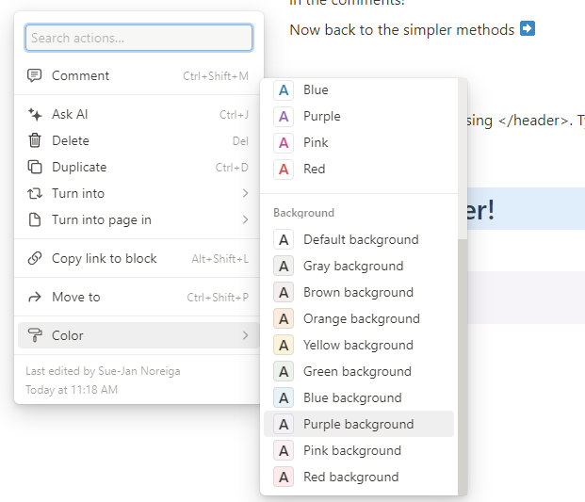
Task: Click the Comment speech bubble icon
Action: pos(35,75)
